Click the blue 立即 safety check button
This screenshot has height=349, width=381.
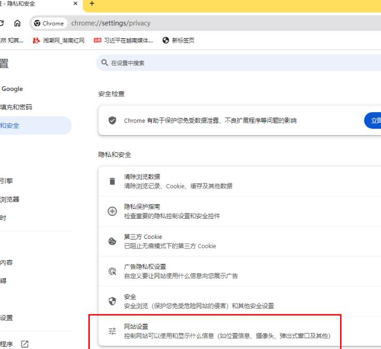[x=372, y=120]
